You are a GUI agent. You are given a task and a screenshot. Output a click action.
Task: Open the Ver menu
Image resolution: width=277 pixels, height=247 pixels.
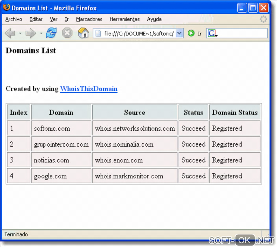point(53,19)
